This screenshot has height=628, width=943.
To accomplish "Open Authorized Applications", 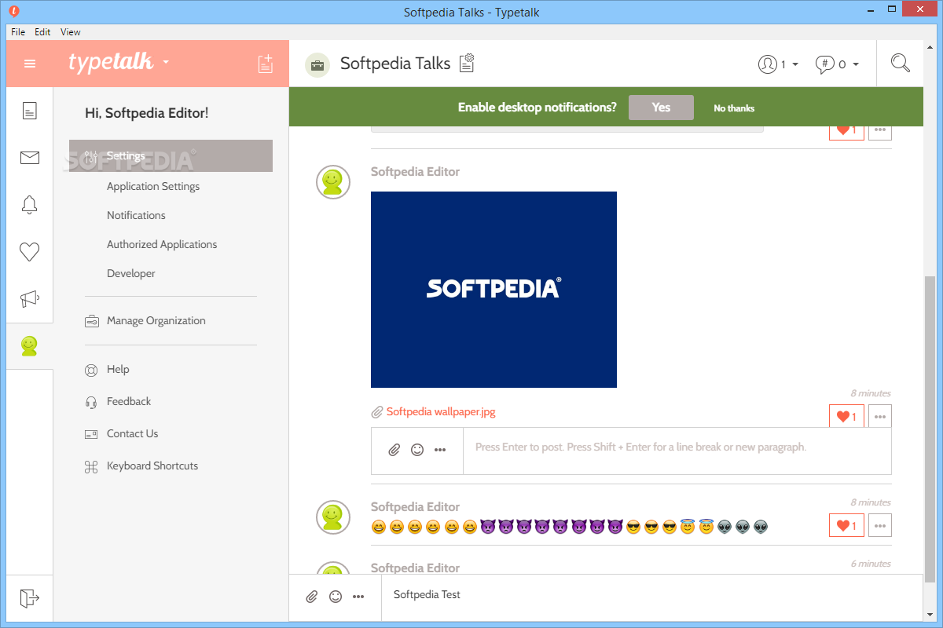I will point(162,244).
